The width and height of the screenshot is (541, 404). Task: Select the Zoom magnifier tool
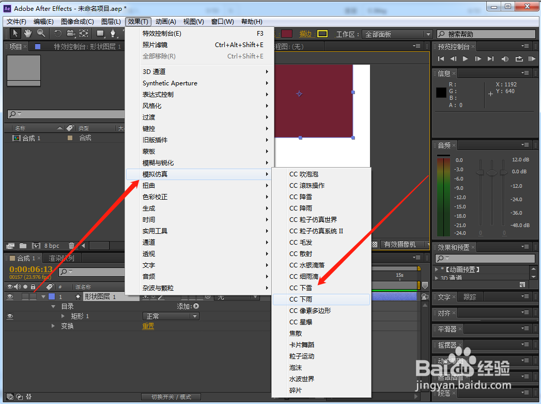click(x=41, y=34)
